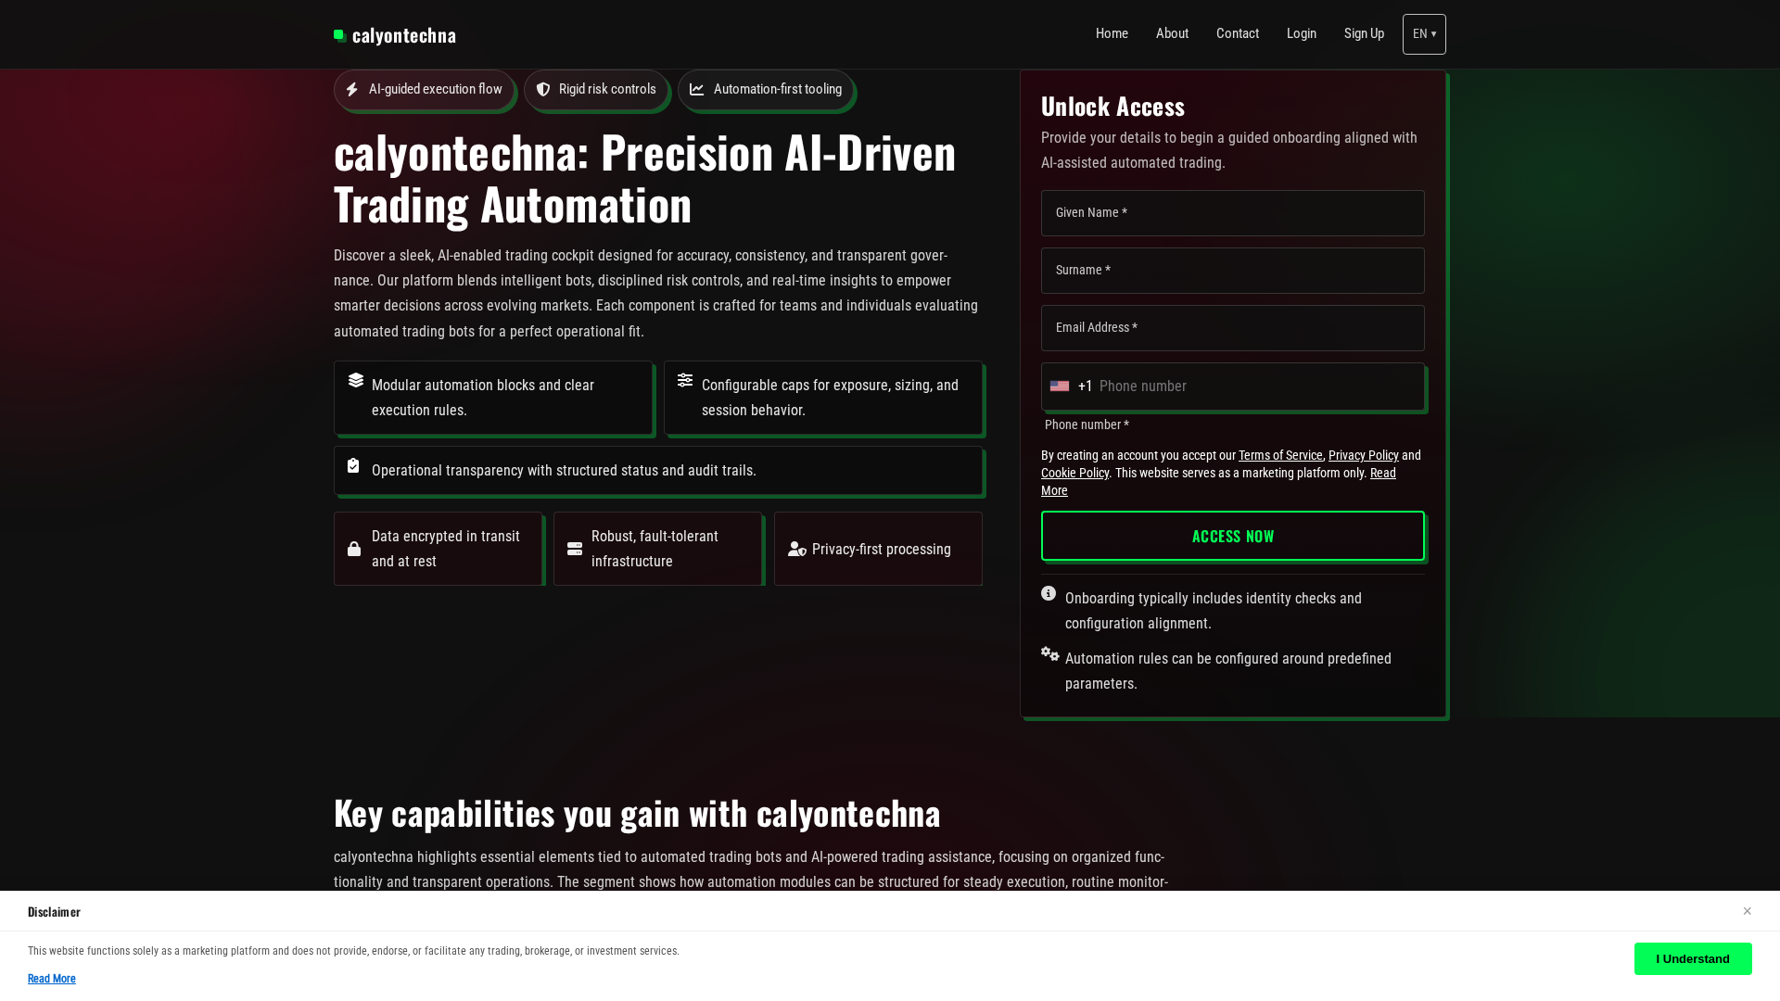Open Read More link in the Disclaimer banner
Viewport: 1780px width, 1001px height.
52,979
